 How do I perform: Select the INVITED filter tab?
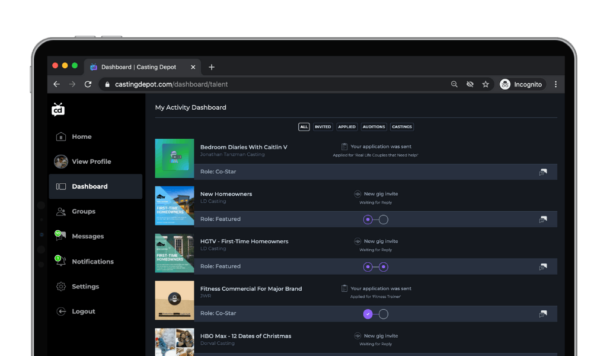(x=323, y=127)
